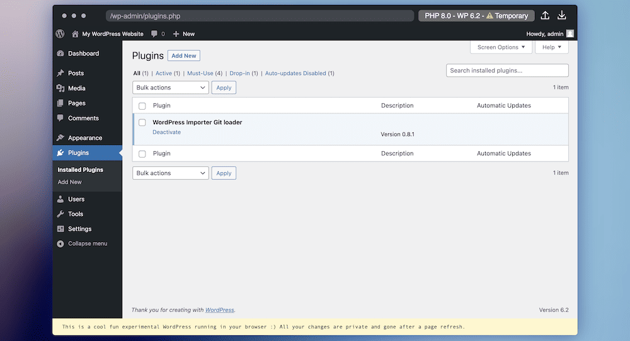This screenshot has height=341, width=630.
Task: Tick the select-all checkbox in table footer
Action: (x=142, y=154)
